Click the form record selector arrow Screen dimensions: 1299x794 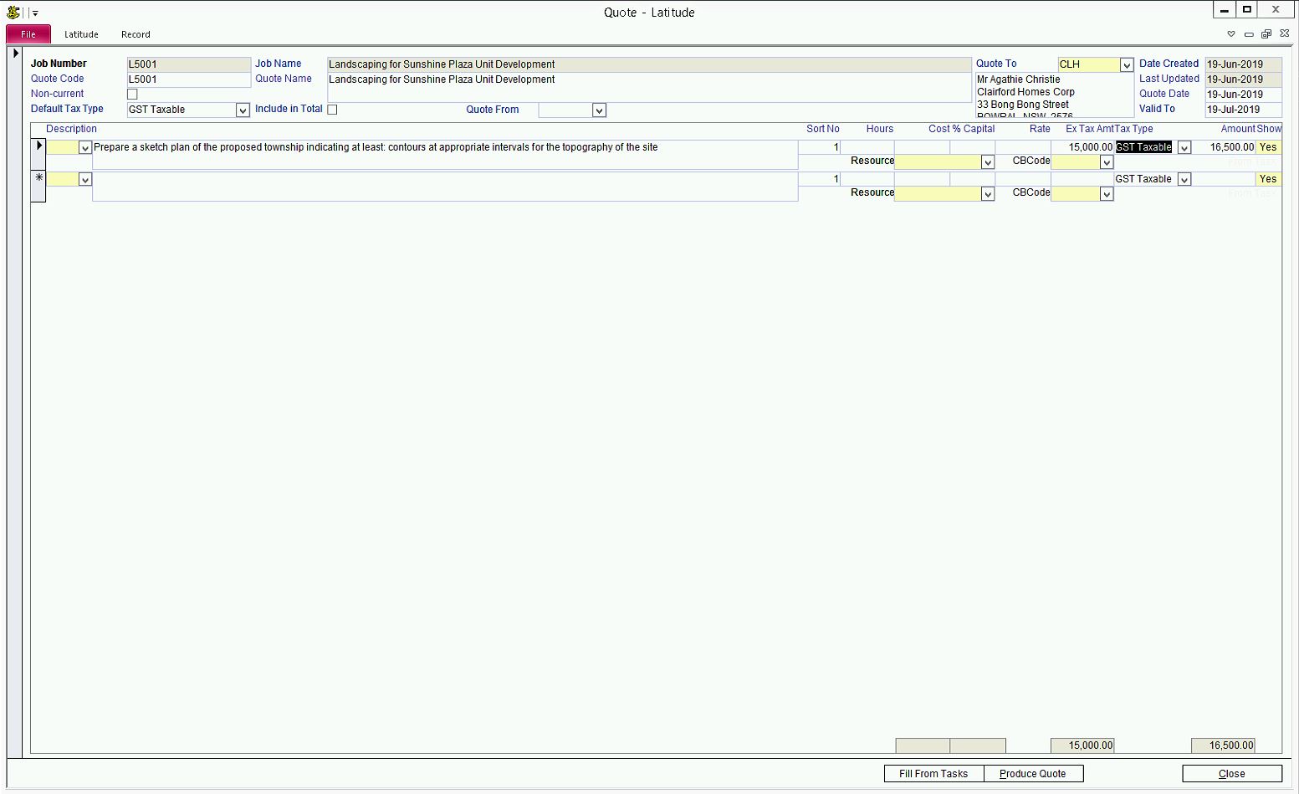click(16, 54)
